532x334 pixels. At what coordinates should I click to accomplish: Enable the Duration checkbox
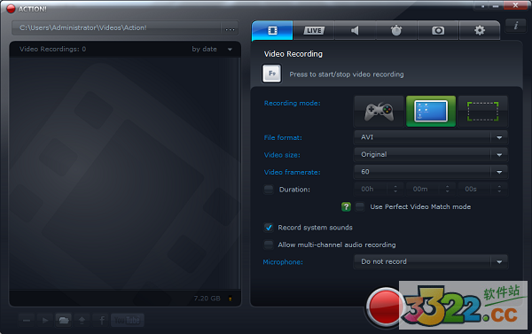269,190
